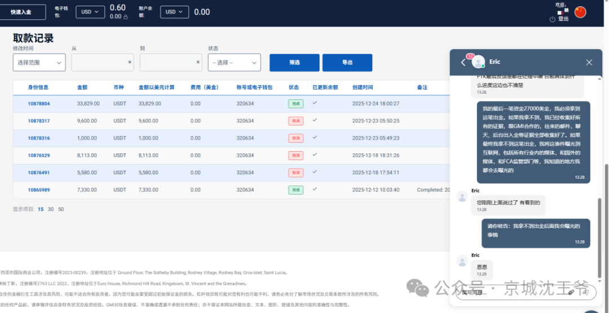The width and height of the screenshot is (609, 313).
Task: Click Eric's avatar in the chat header
Action: point(479,62)
